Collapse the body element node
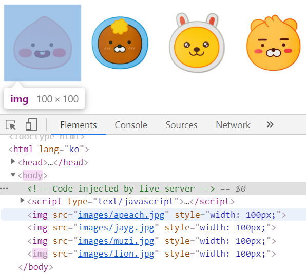The width and height of the screenshot is (306, 274). click(x=13, y=175)
